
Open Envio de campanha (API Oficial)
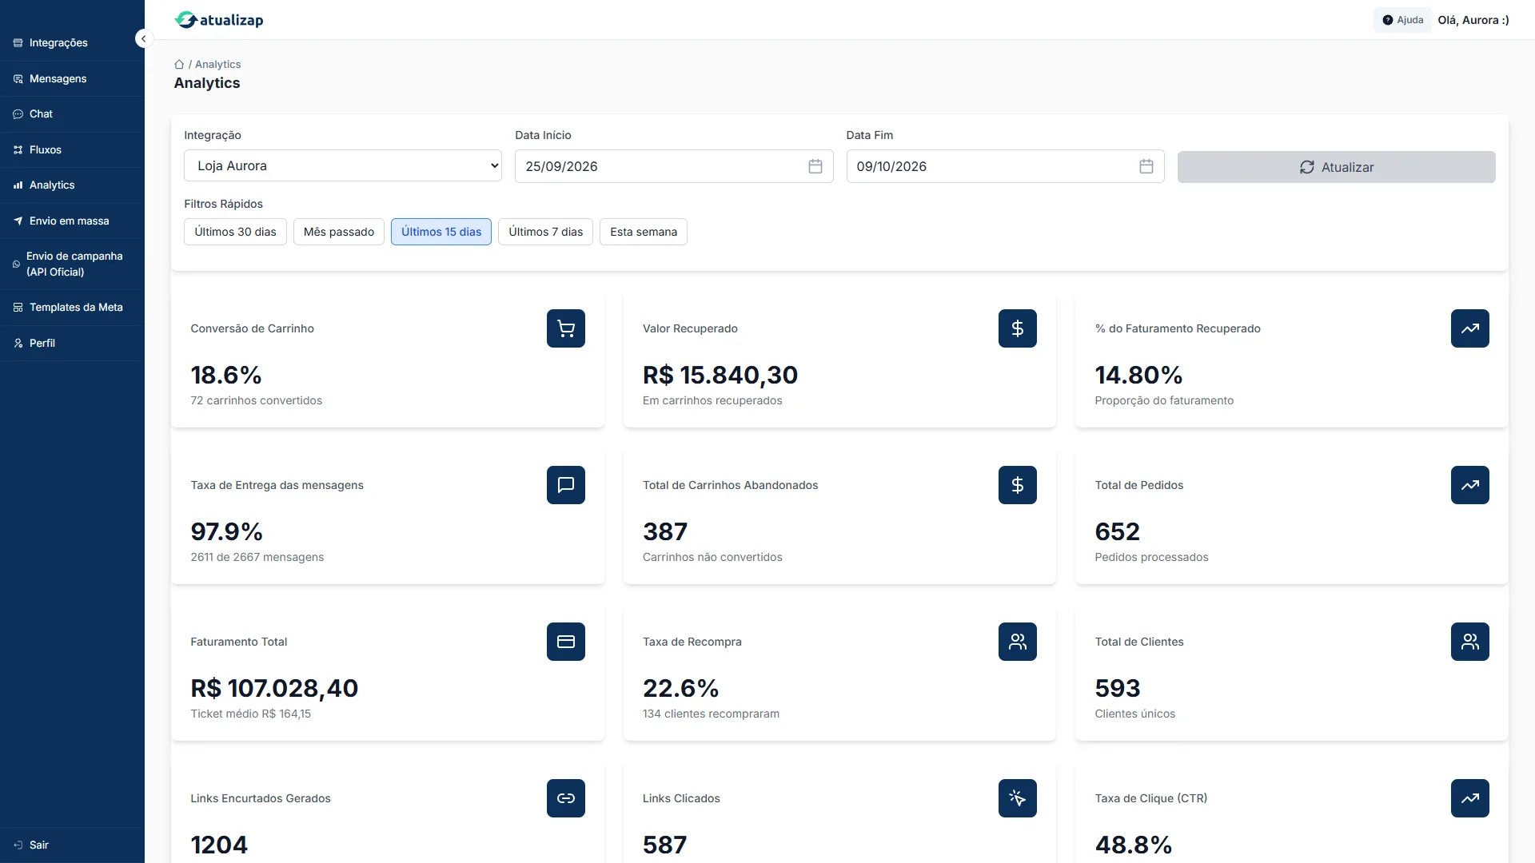click(x=72, y=264)
